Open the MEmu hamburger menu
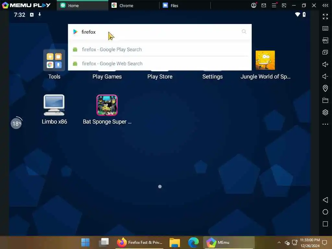The height and width of the screenshot is (249, 332). (x=274, y=5)
